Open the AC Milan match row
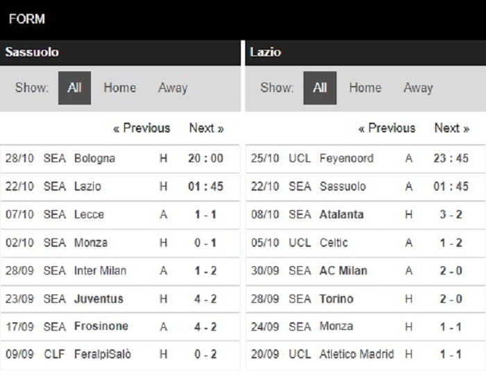 [x=366, y=271]
